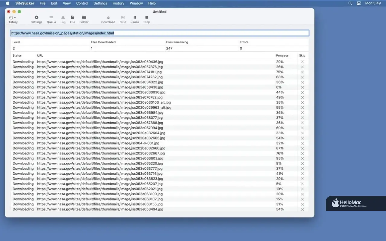Select the iss063e065220.jpg URL row

point(160,164)
